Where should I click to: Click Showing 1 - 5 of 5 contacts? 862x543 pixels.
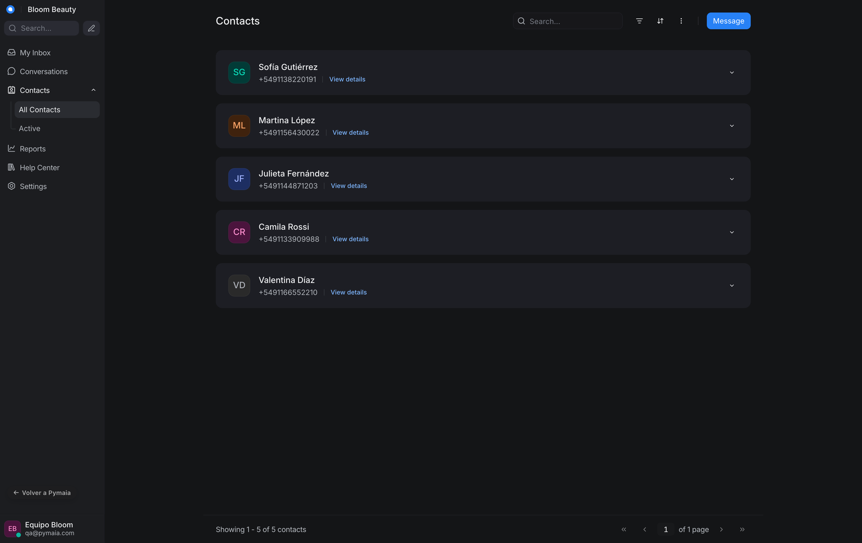[x=261, y=529]
